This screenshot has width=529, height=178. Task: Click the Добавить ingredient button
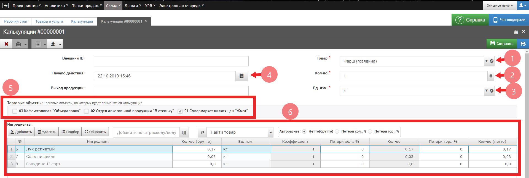click(x=21, y=132)
